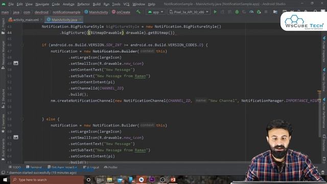Open the Flutter Outline side panel
The height and width of the screenshot is (184, 327).
[324, 80]
